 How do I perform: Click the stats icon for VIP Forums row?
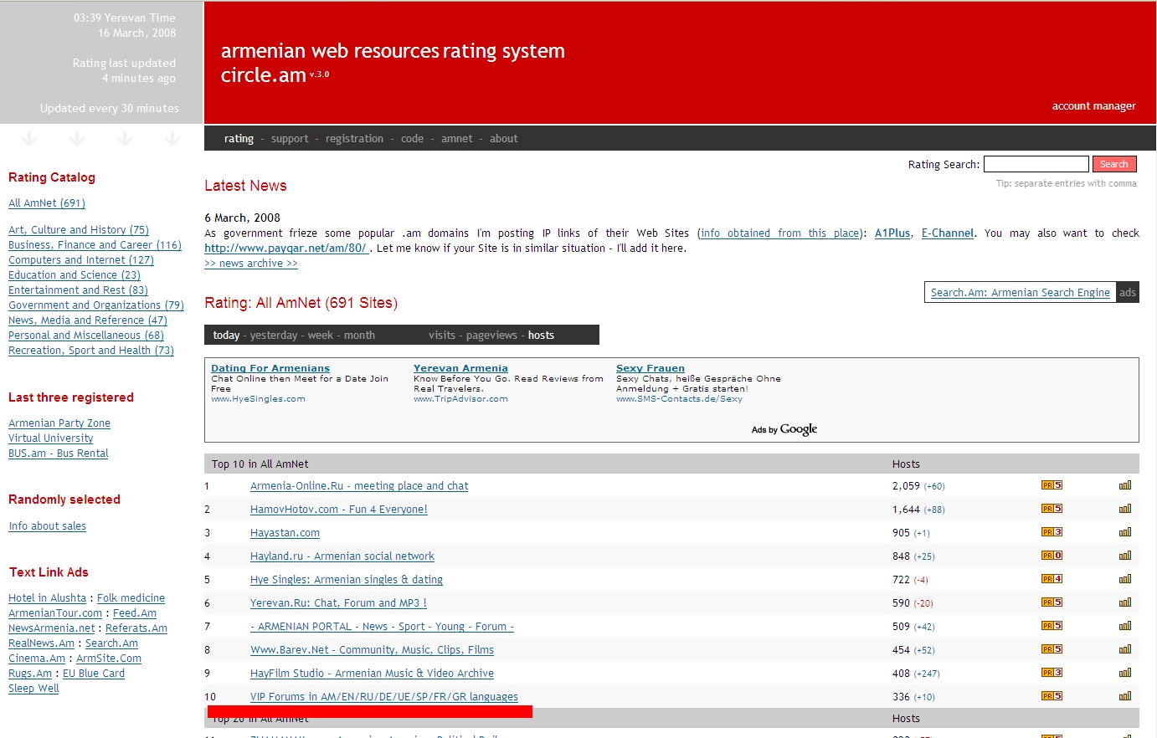point(1124,696)
